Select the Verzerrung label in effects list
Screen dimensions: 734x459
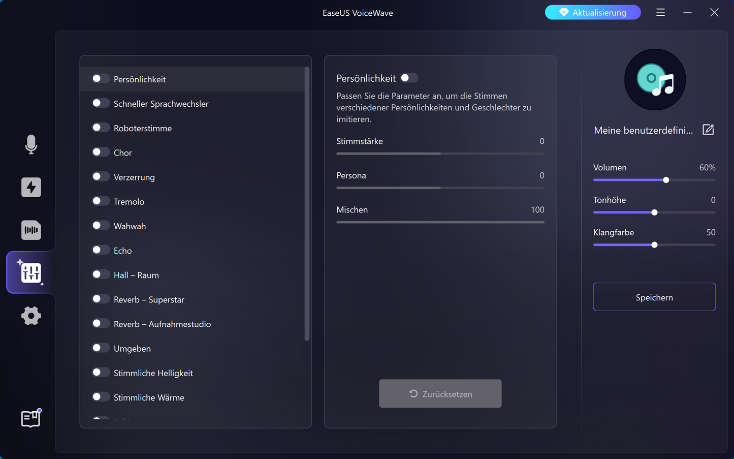(134, 177)
